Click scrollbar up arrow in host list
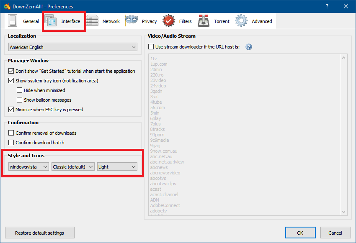356x243 pixels. pos(344,58)
